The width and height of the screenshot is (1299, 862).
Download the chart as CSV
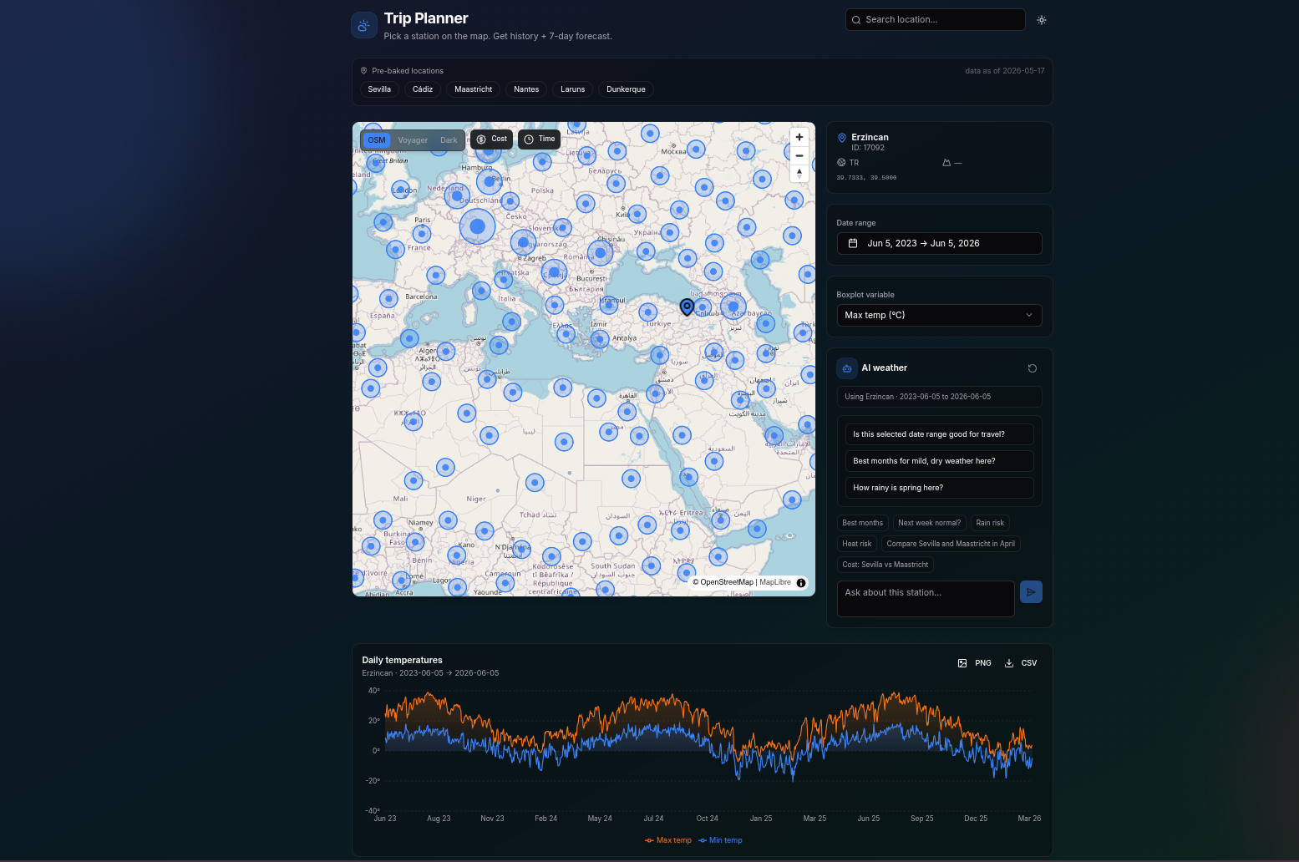pyautogui.click(x=1021, y=663)
